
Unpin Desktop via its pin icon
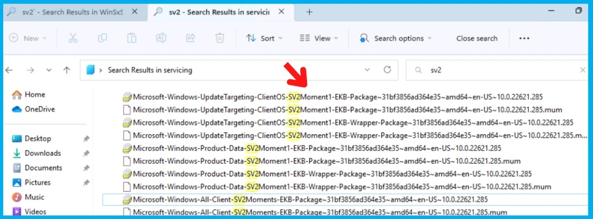tap(86, 139)
